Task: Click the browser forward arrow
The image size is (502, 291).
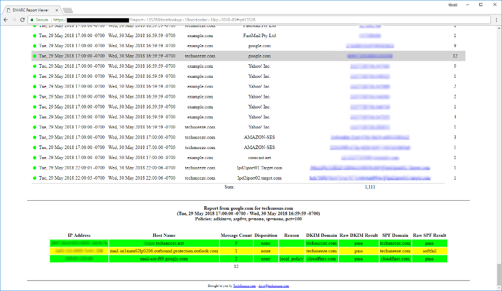Action: (x=14, y=20)
